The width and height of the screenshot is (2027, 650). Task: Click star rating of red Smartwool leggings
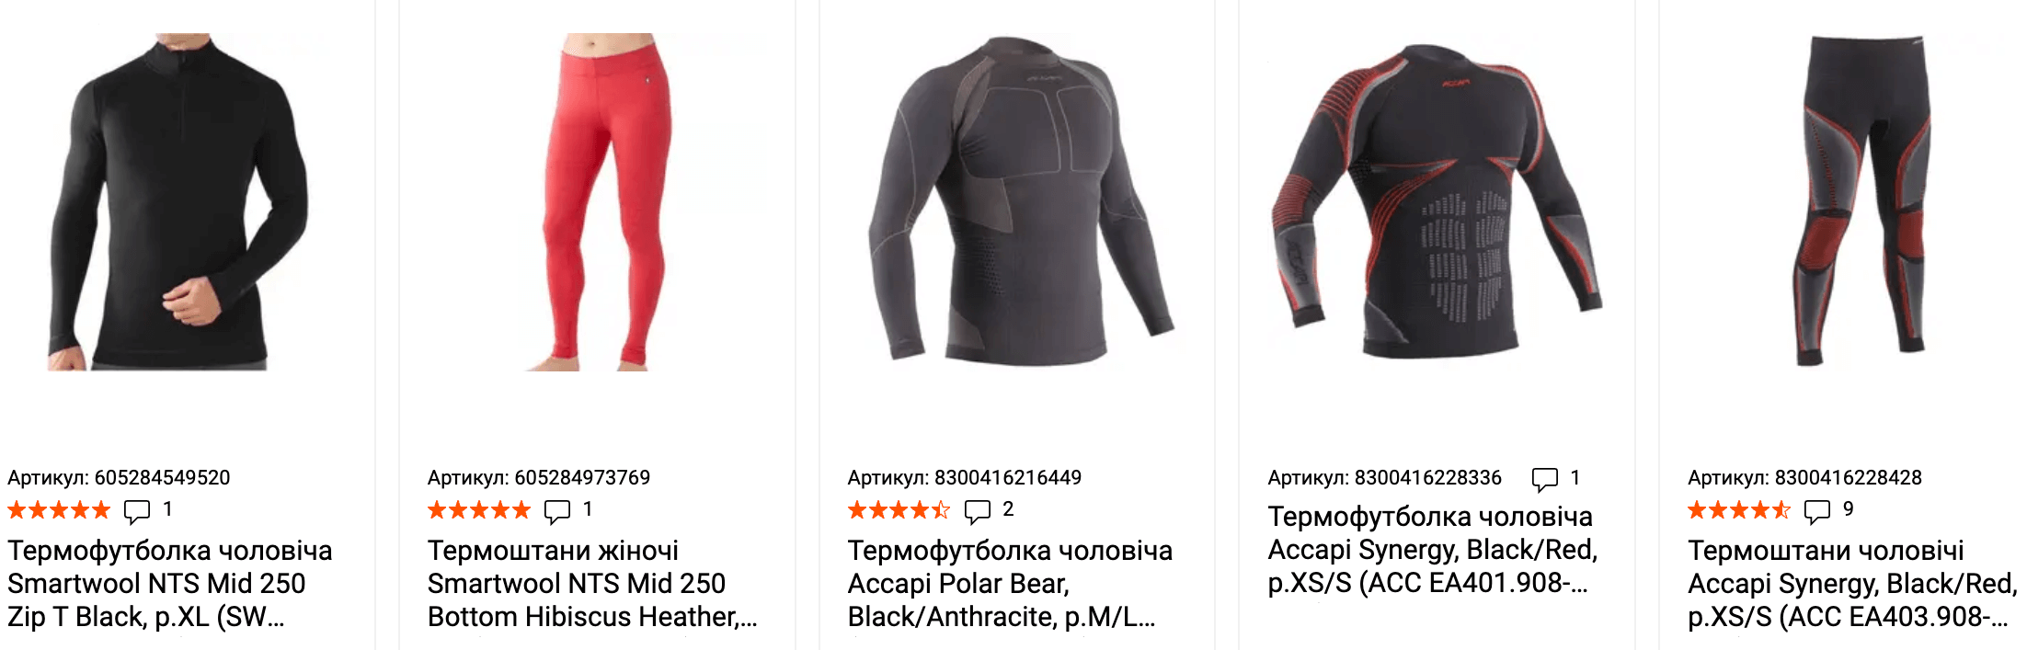pyautogui.click(x=479, y=509)
